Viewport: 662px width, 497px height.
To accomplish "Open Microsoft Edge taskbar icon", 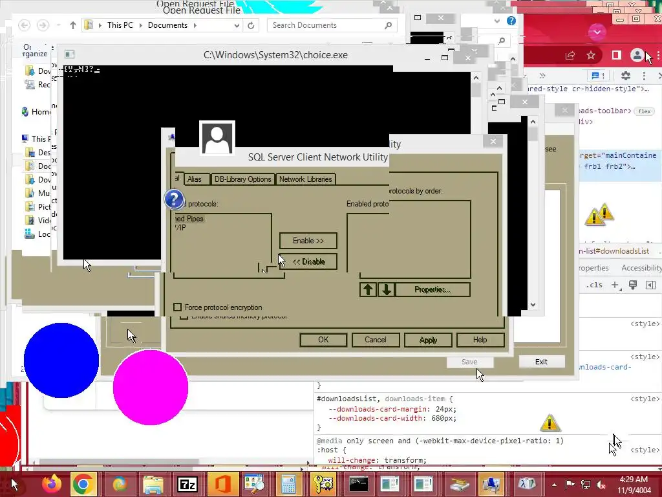I will [120, 484].
